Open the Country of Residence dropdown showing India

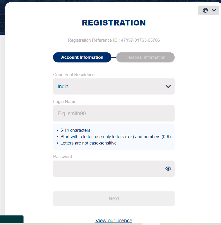click(x=114, y=86)
